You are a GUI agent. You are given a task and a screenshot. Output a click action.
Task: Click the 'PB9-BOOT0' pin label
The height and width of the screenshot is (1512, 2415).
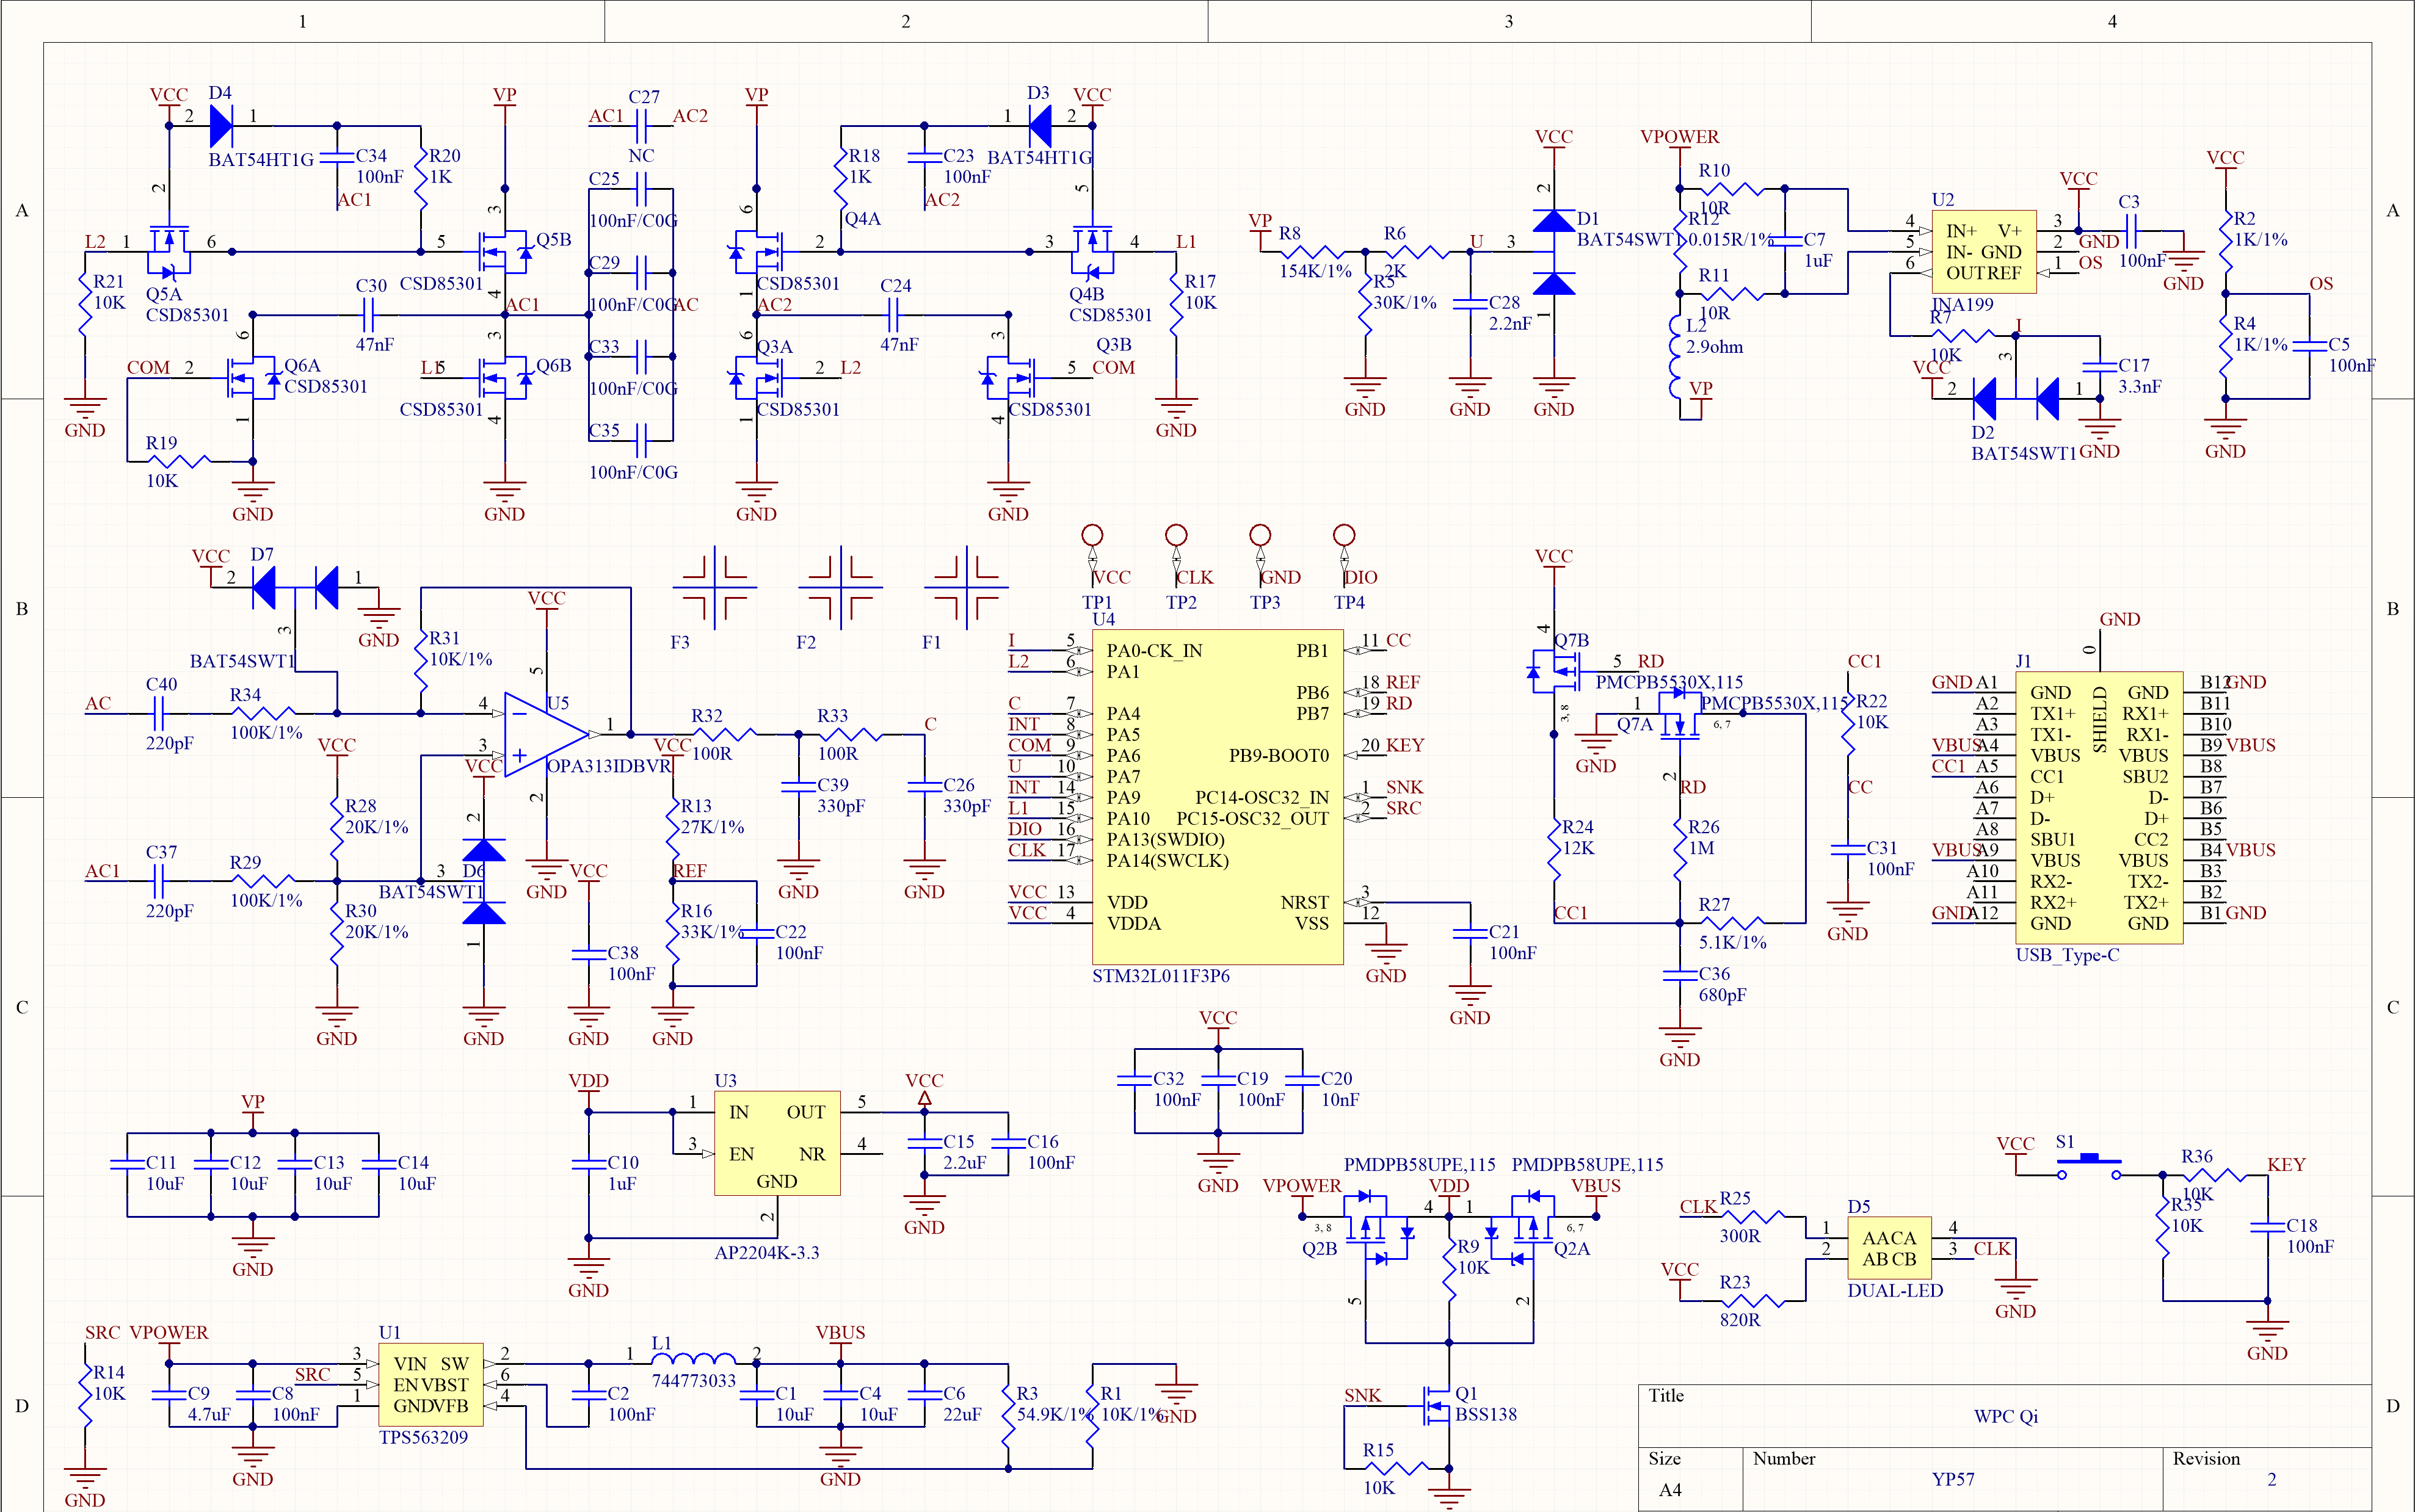coord(1279,756)
